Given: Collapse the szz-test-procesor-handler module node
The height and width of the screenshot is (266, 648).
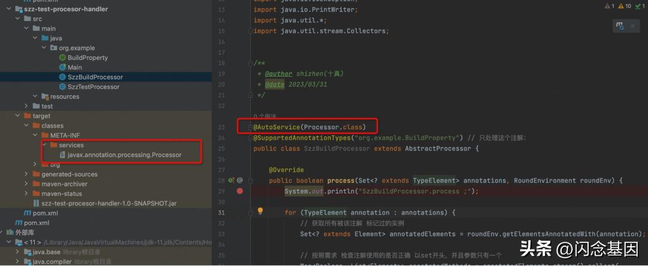Looking at the screenshot, I should [9, 9].
